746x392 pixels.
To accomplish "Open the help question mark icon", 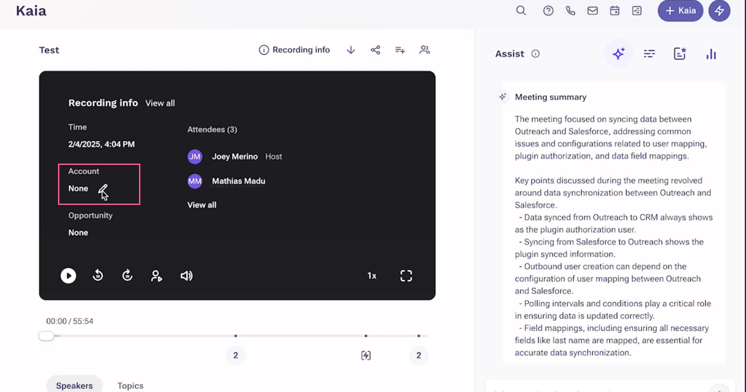I will 548,11.
